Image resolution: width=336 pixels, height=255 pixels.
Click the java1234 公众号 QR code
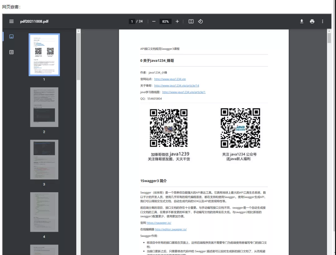pyautogui.click(x=240, y=128)
